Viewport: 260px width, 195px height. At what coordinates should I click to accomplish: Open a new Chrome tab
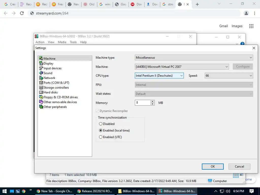pos(197,4)
